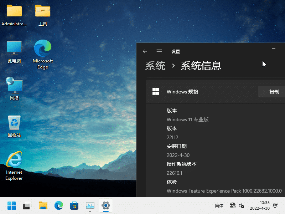Open Task View from the taskbar
This screenshot has width=285, height=214.
pyautogui.click(x=27, y=205)
